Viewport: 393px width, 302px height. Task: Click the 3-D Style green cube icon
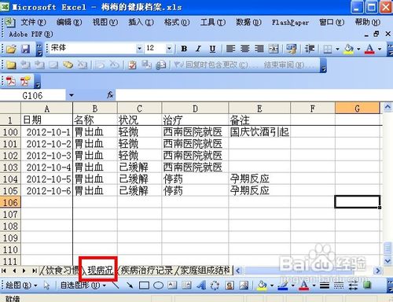click(x=367, y=285)
